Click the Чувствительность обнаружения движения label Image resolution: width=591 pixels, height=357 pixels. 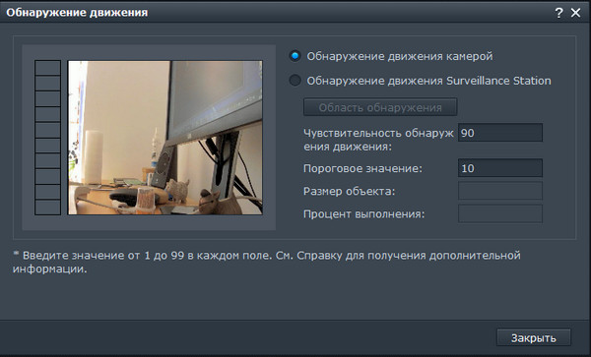[x=378, y=140]
